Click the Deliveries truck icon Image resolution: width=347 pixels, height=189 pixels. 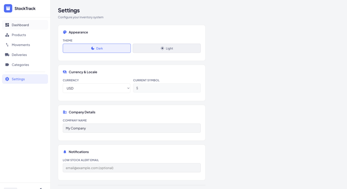7,55
